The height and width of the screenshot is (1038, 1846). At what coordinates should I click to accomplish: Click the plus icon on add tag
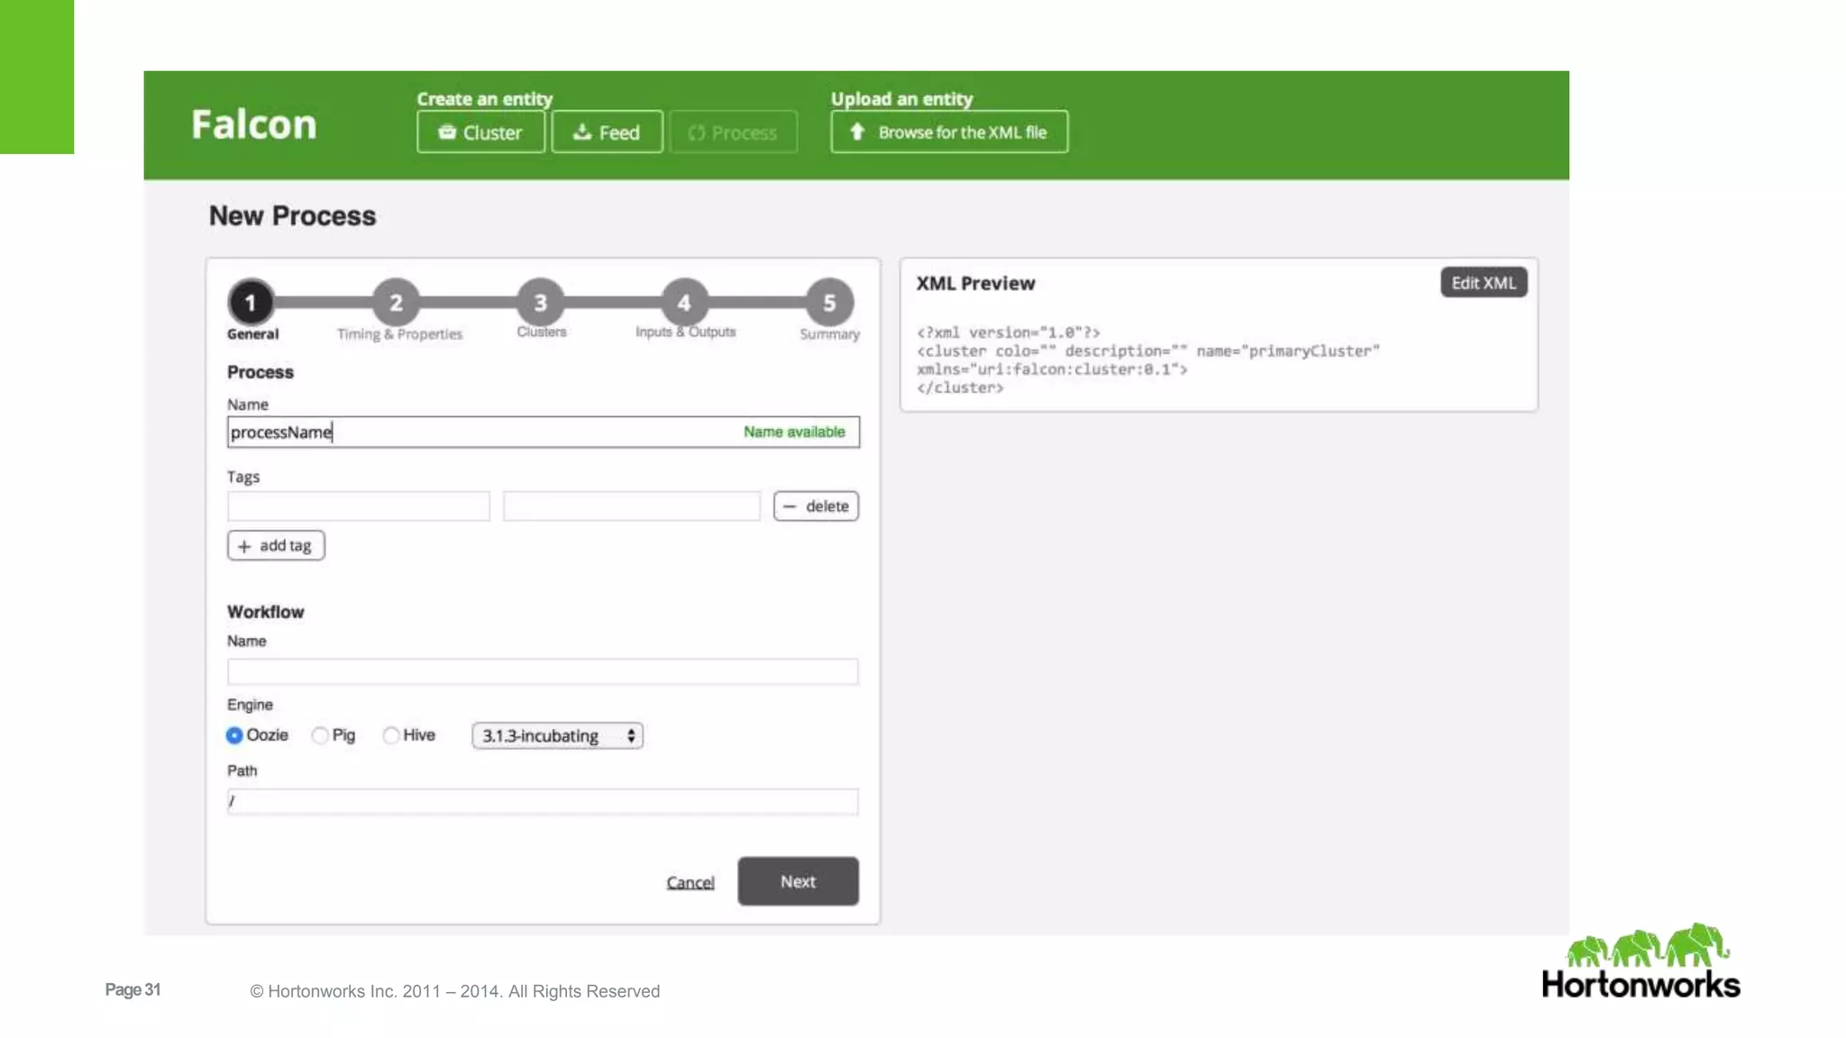point(244,546)
